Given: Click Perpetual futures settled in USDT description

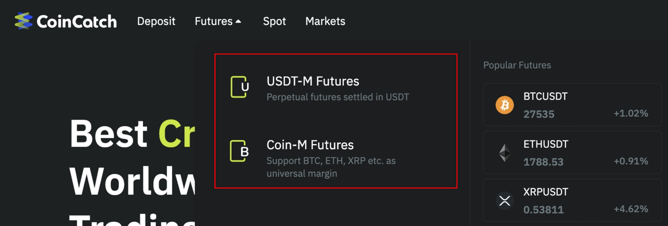Looking at the screenshot, I should 338,97.
